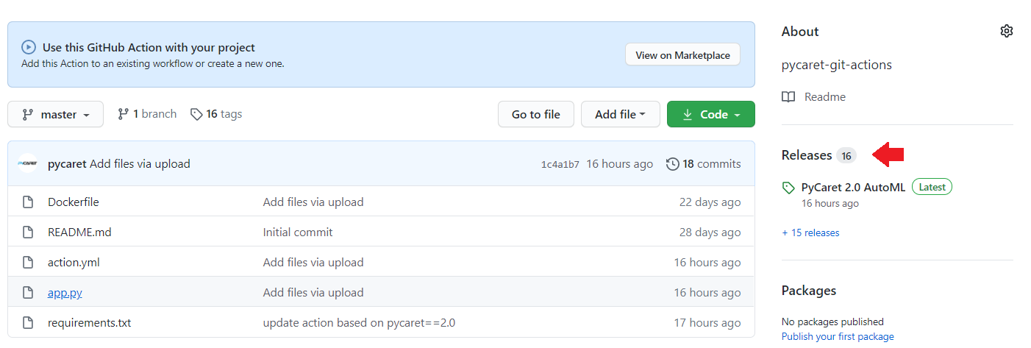Click the About settings gear icon
The height and width of the screenshot is (348, 1031).
click(1007, 31)
